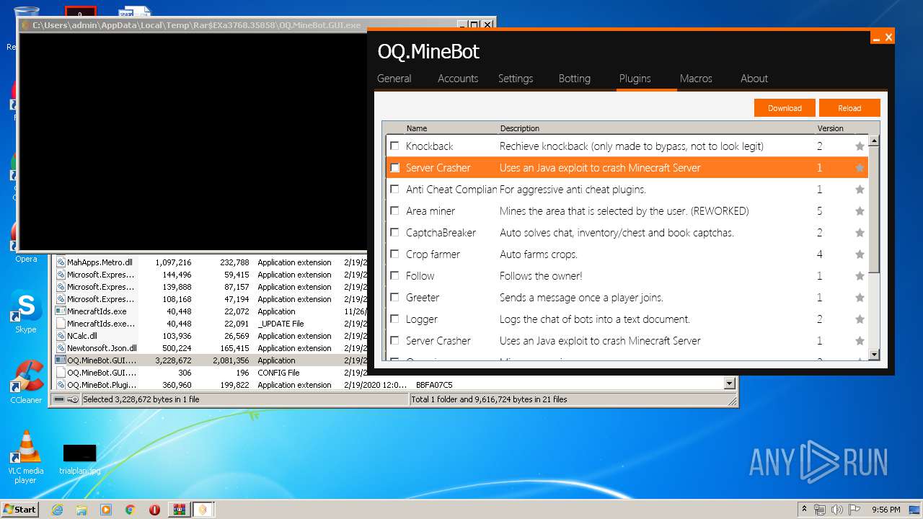923x519 pixels.
Task: Star the Area miner plugin
Action: pos(860,211)
